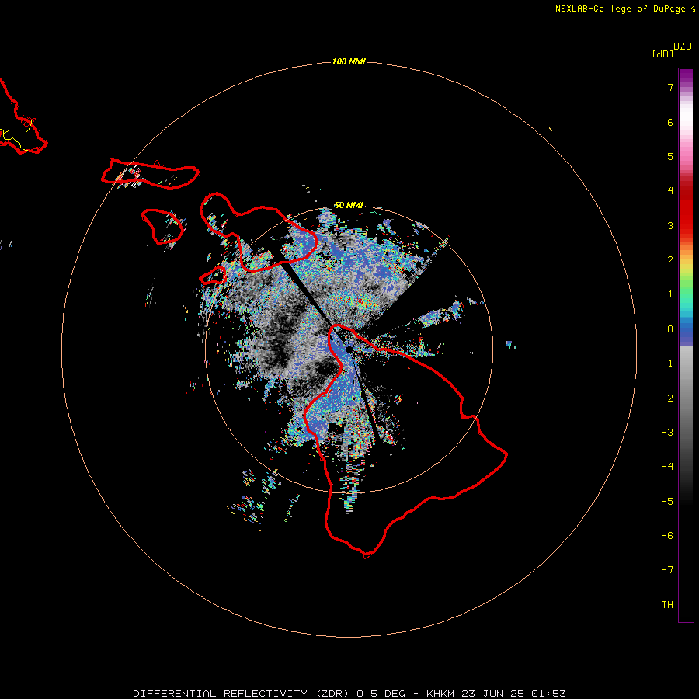Click the 5 value on colorbar
Image resolution: width=699 pixels, height=699 pixels.
[670, 156]
